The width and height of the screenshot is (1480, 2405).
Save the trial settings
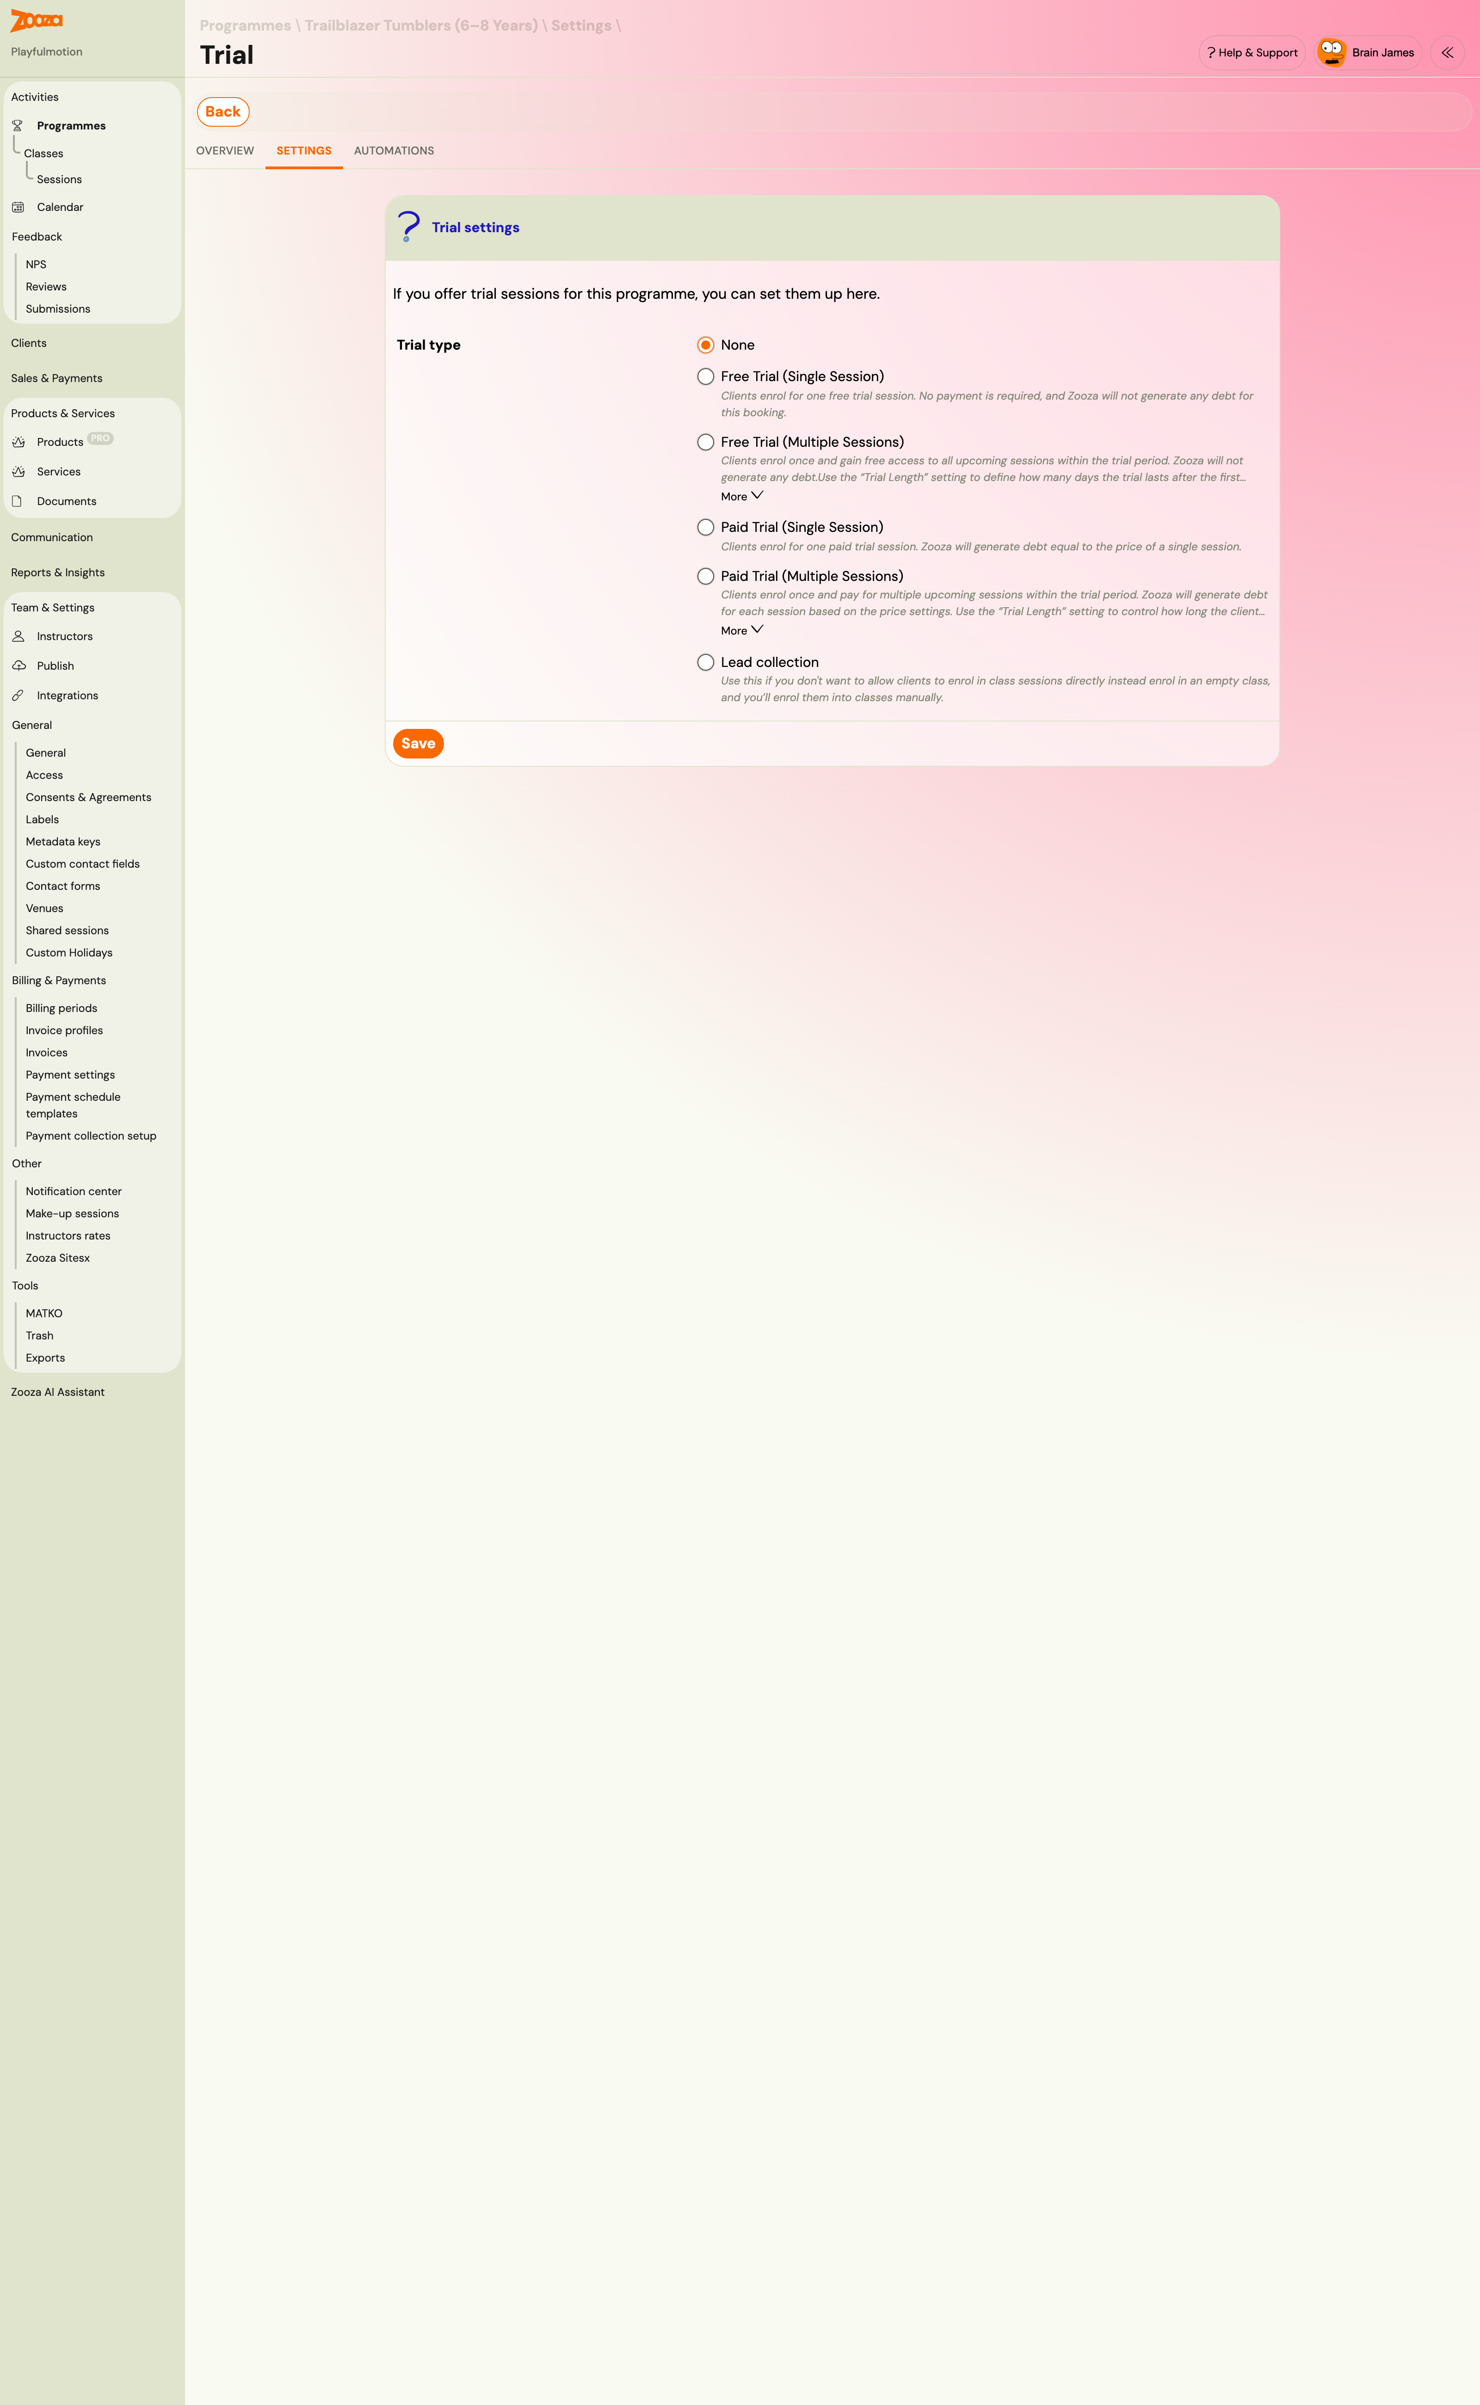[x=418, y=744]
